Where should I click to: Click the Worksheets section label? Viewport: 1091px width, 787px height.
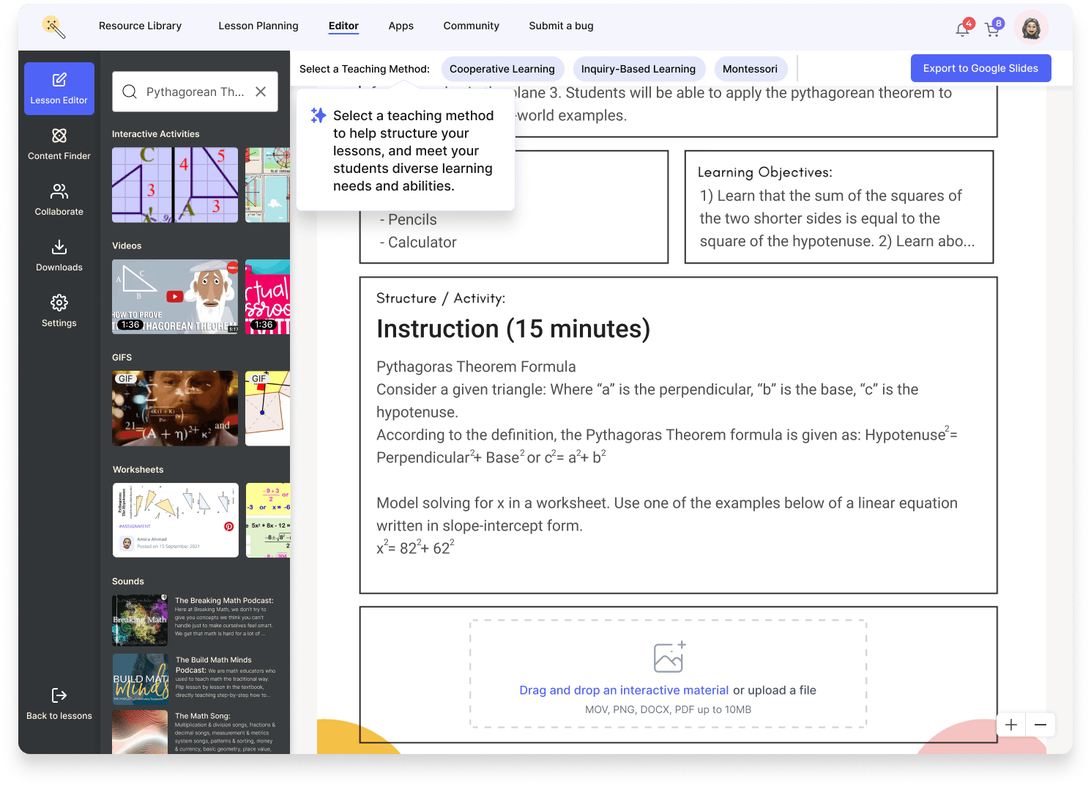pos(138,470)
